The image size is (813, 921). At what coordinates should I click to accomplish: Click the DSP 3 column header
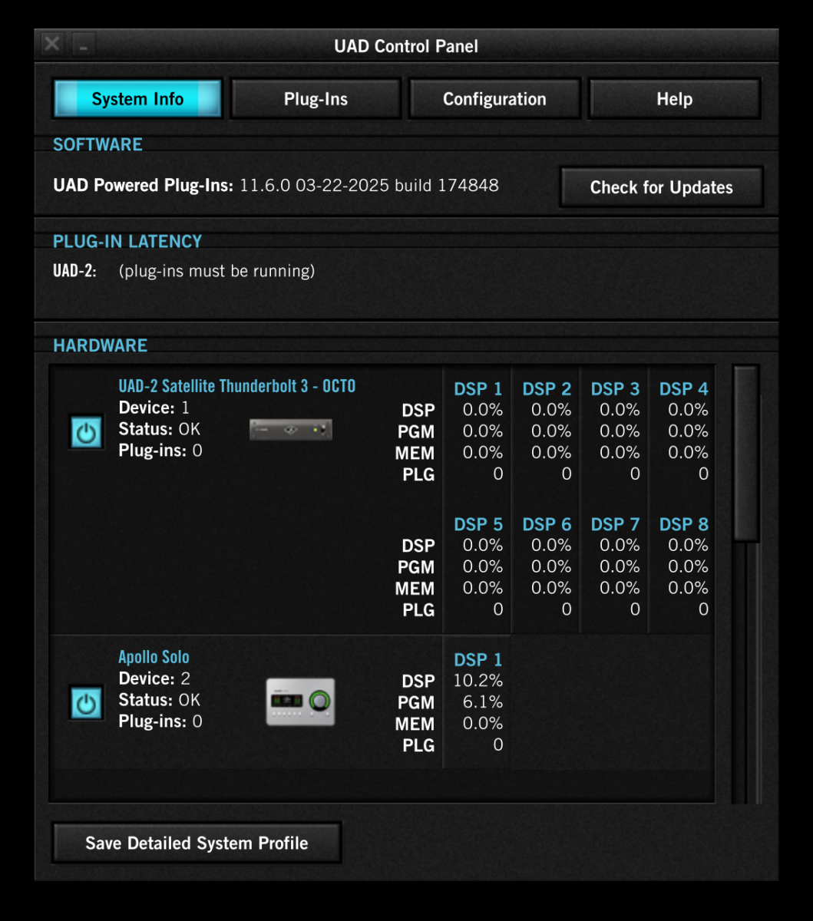pyautogui.click(x=615, y=389)
